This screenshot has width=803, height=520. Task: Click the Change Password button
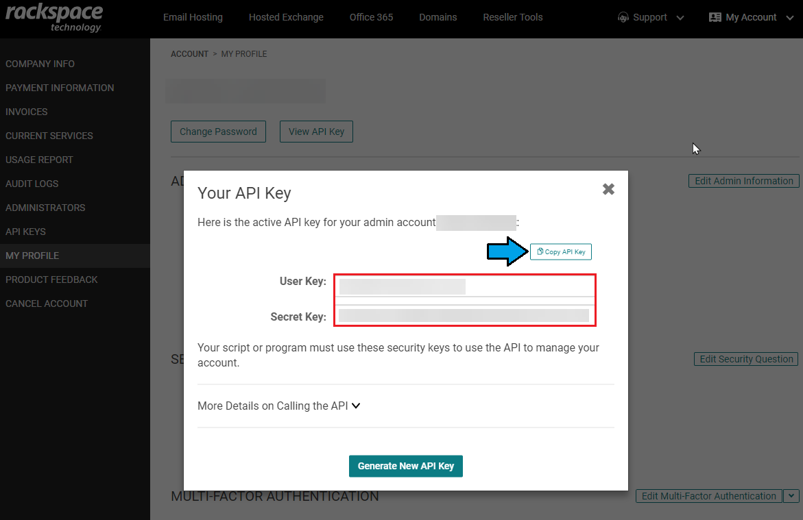[x=218, y=132]
